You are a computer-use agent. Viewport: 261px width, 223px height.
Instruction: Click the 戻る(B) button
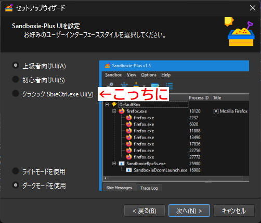(x=145, y=210)
